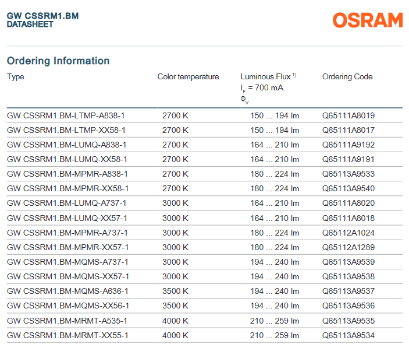Click 4000 K in the MRMT-A535-1 row
The width and height of the screenshot is (409, 358).
click(175, 321)
